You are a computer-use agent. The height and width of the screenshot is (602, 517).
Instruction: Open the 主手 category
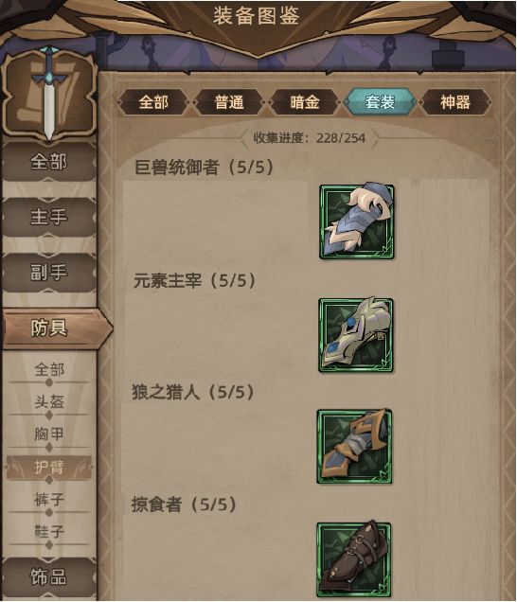click(49, 217)
